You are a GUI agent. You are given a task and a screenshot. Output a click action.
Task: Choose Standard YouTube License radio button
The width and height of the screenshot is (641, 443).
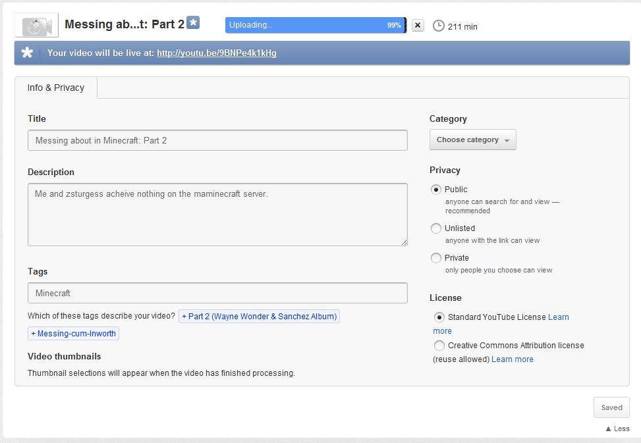(x=439, y=317)
